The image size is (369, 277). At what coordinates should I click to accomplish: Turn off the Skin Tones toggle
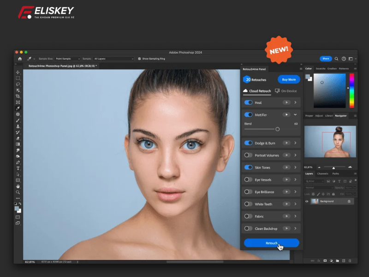(248, 168)
